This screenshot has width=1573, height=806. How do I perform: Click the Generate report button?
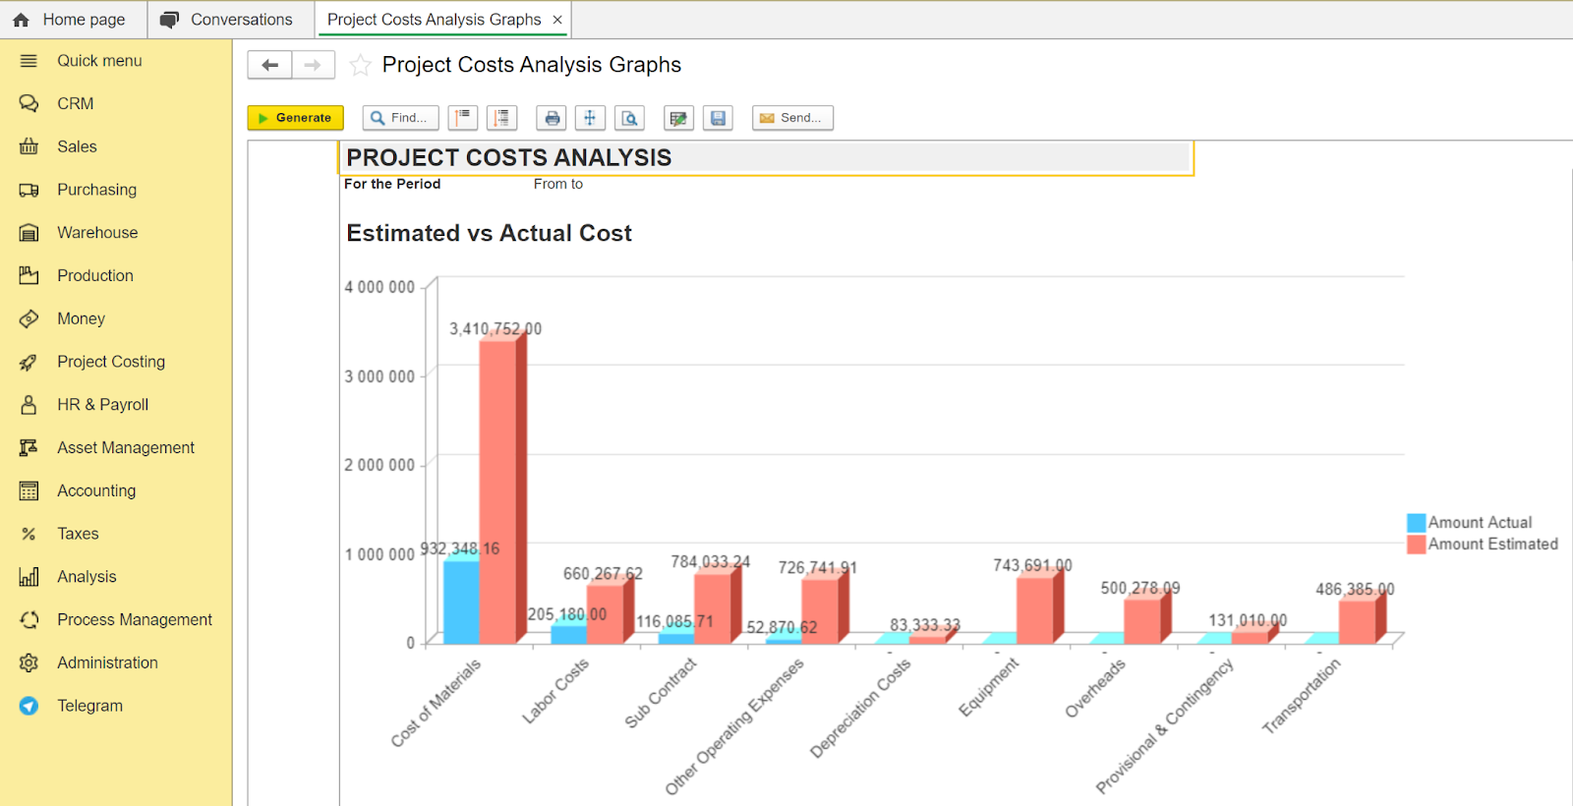295,118
